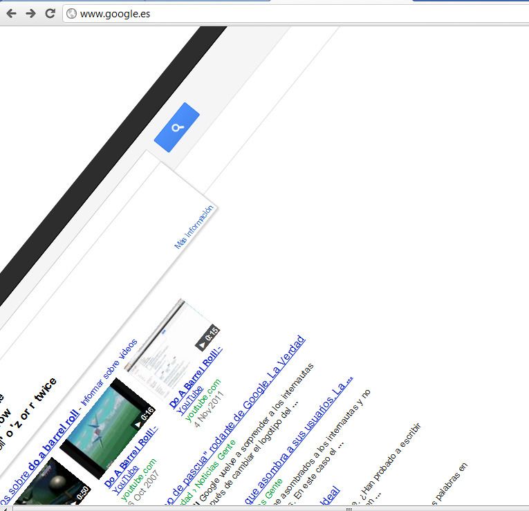
Task: Click the globe site icon in address bar
Action: (x=71, y=14)
